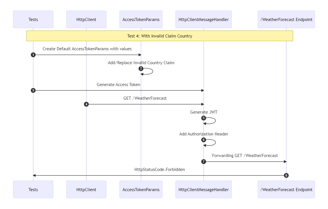328x209 pixels.
Task: Click sequence number 8 marker
Action: coord(286,175)
